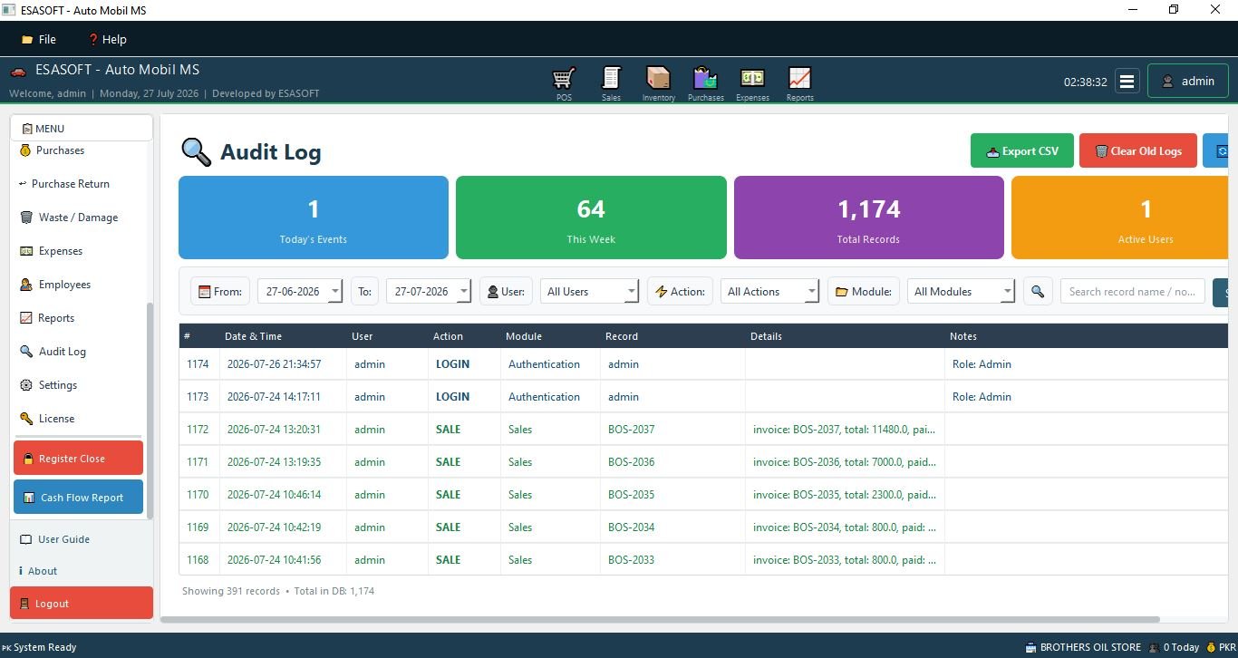Click the System Ready status text
The height and width of the screenshot is (658, 1238).
pyautogui.click(x=39, y=647)
